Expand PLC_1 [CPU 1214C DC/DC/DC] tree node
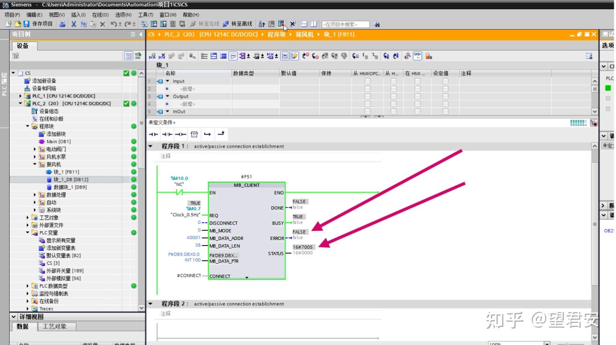 point(20,96)
